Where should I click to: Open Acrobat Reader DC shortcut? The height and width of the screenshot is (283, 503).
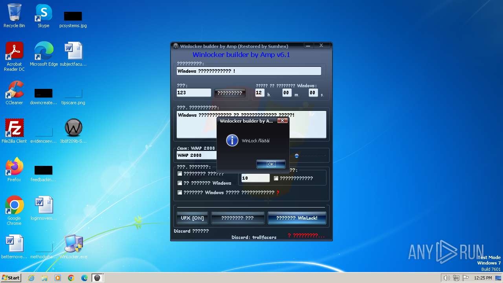(x=14, y=57)
